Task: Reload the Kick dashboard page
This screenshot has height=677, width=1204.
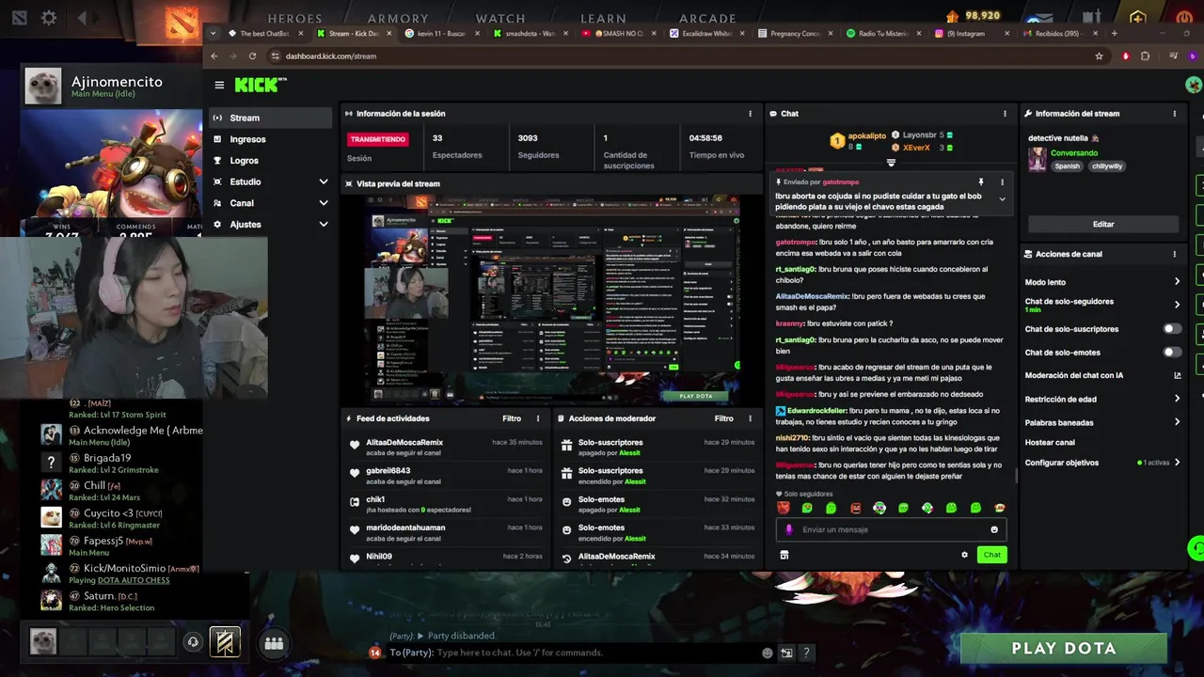Action: point(252,55)
